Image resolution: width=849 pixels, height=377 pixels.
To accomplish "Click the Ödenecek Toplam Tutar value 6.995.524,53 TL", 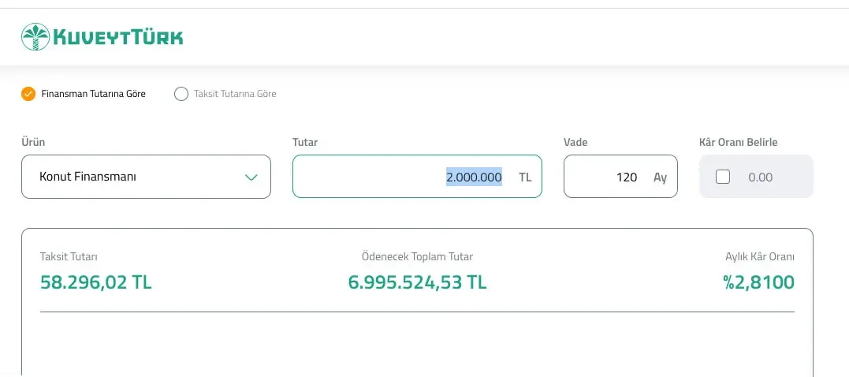I will (x=417, y=282).
